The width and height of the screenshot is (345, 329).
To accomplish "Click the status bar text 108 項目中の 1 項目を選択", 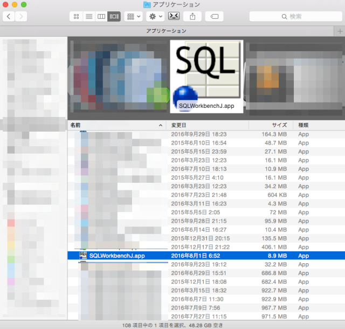I will tap(153, 325).
